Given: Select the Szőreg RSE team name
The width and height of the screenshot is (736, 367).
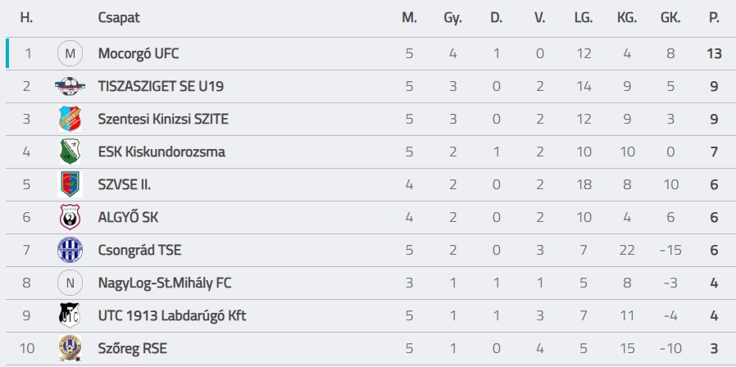Looking at the screenshot, I should (132, 348).
